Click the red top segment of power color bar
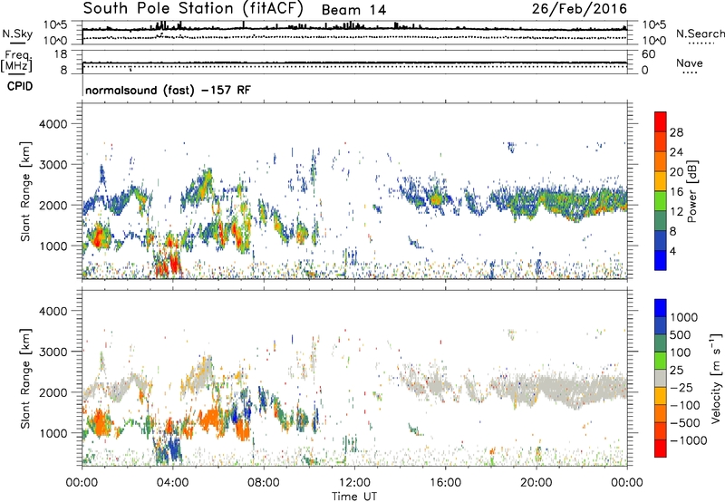Image resolution: width=725 pixels, height=502 pixels. coord(661,121)
